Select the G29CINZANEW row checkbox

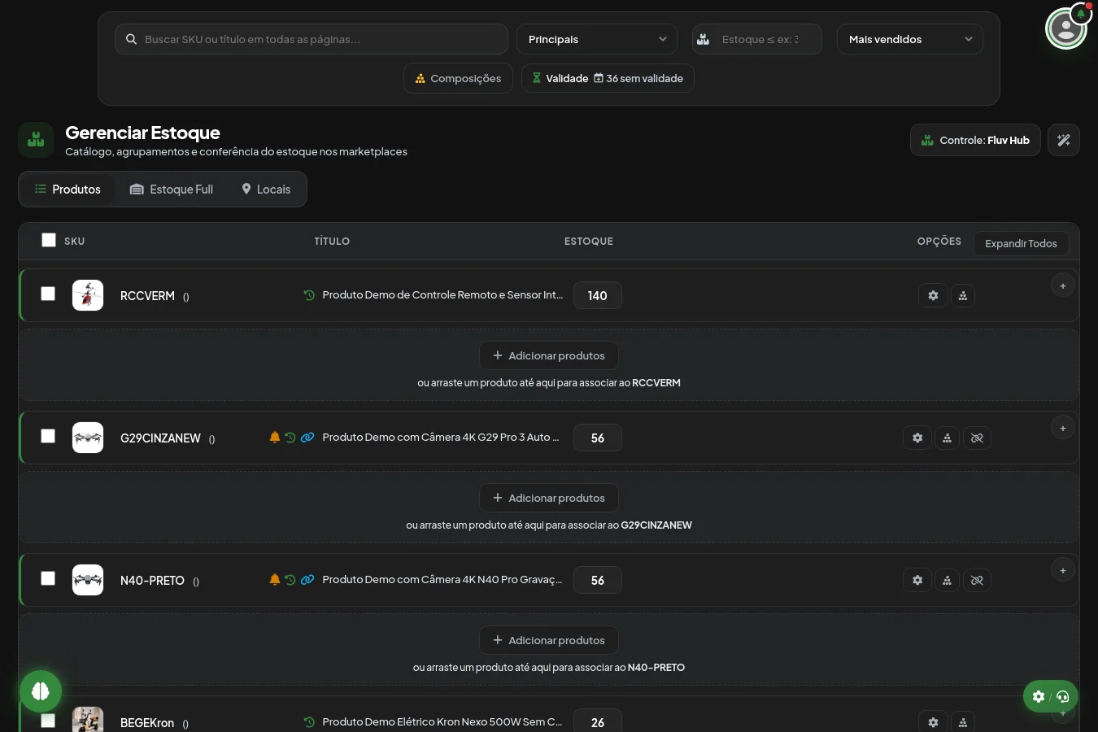[x=48, y=436]
